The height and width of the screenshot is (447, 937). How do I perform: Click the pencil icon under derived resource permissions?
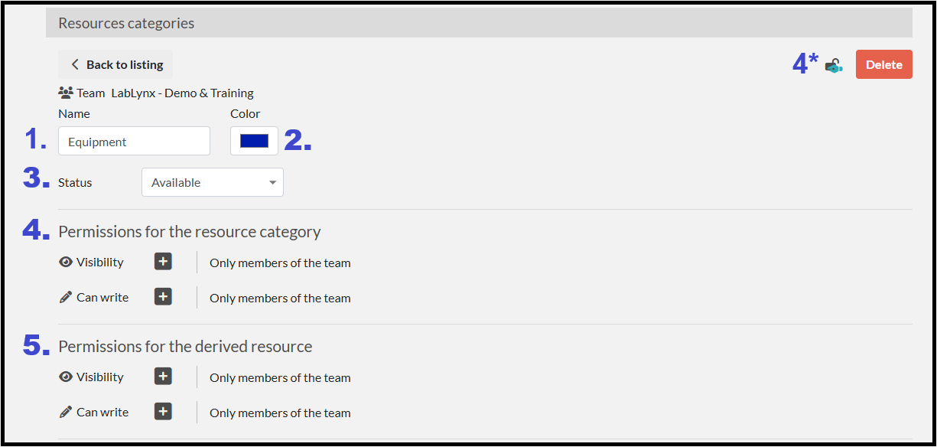point(66,413)
